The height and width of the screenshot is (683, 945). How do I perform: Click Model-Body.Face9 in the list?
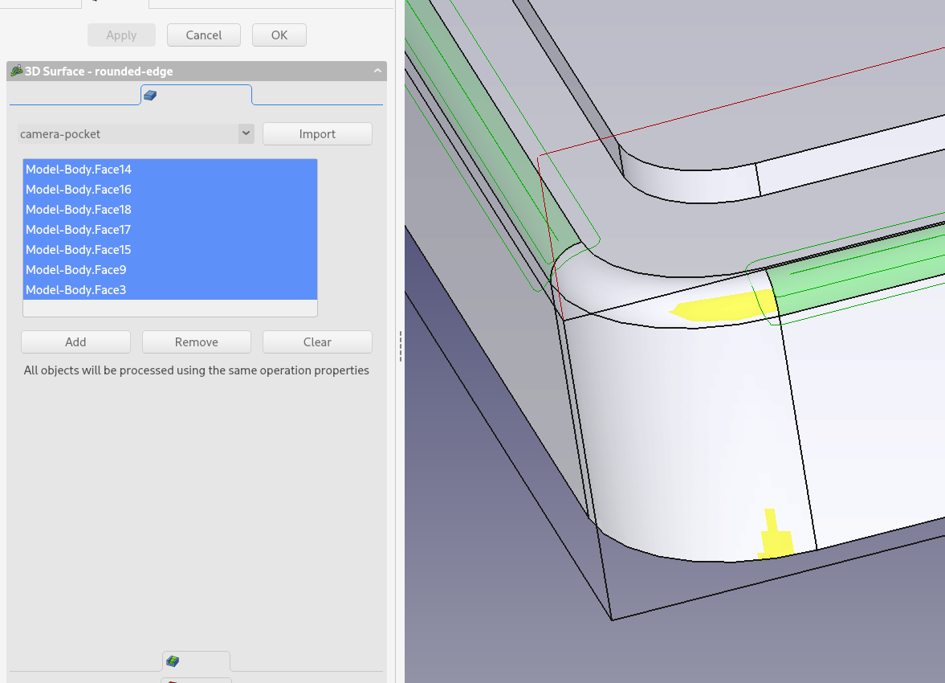click(x=76, y=270)
